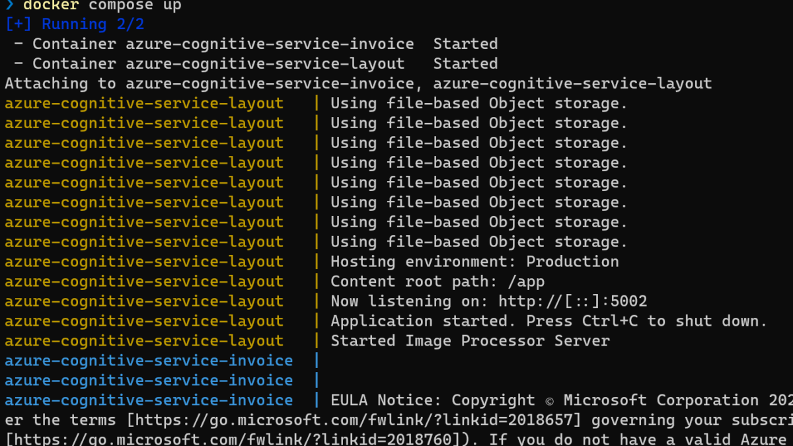Click the first Using file-based Object storage message
793x446 pixels.
(x=478, y=104)
